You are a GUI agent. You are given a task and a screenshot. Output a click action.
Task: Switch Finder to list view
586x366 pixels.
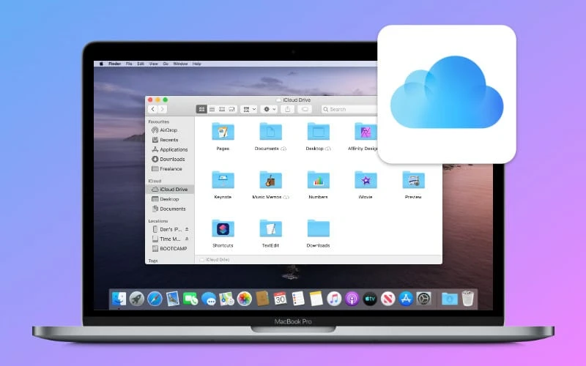click(212, 109)
